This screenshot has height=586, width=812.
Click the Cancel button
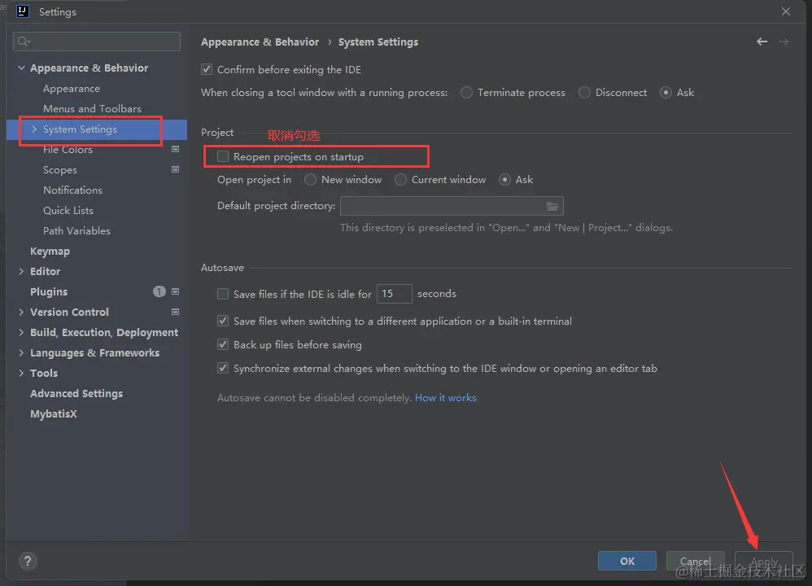point(696,561)
